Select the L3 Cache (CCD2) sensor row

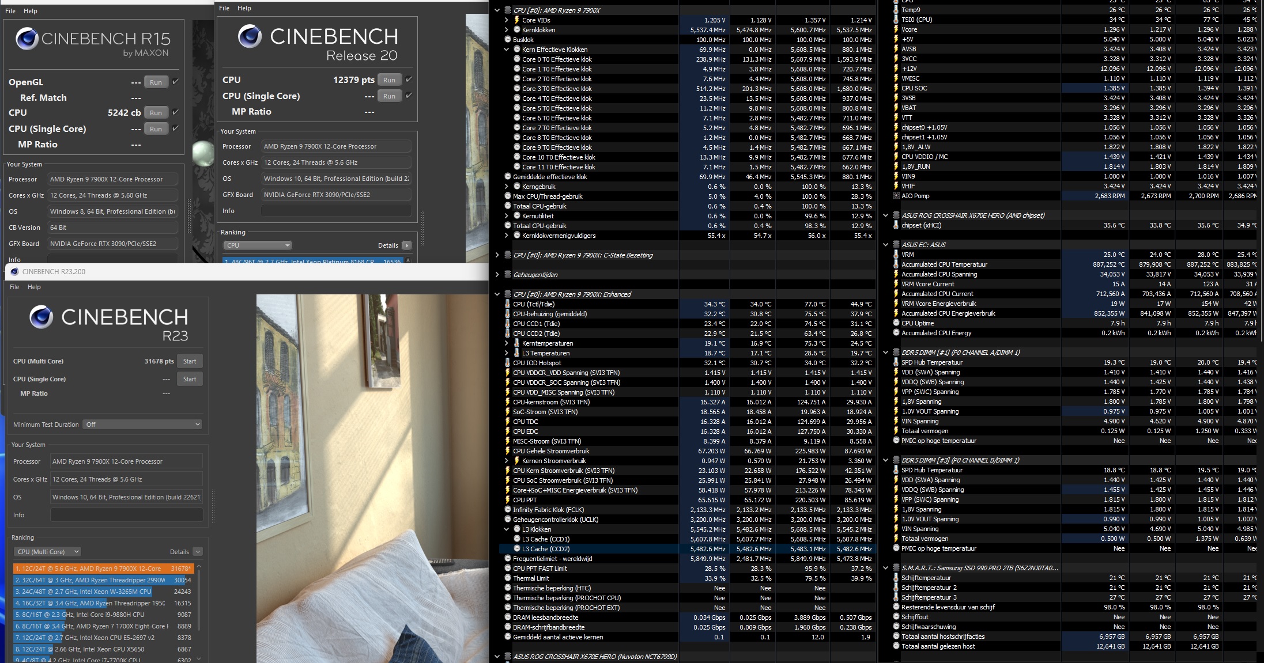[x=687, y=549]
